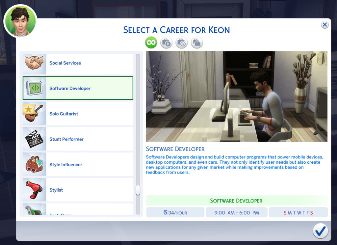Select the double briefcase freelance careers filter
The height and width of the screenshot is (245, 337).
[196, 42]
